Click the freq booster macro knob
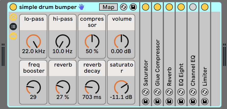This screenshot has width=227, height=109. [34, 87]
